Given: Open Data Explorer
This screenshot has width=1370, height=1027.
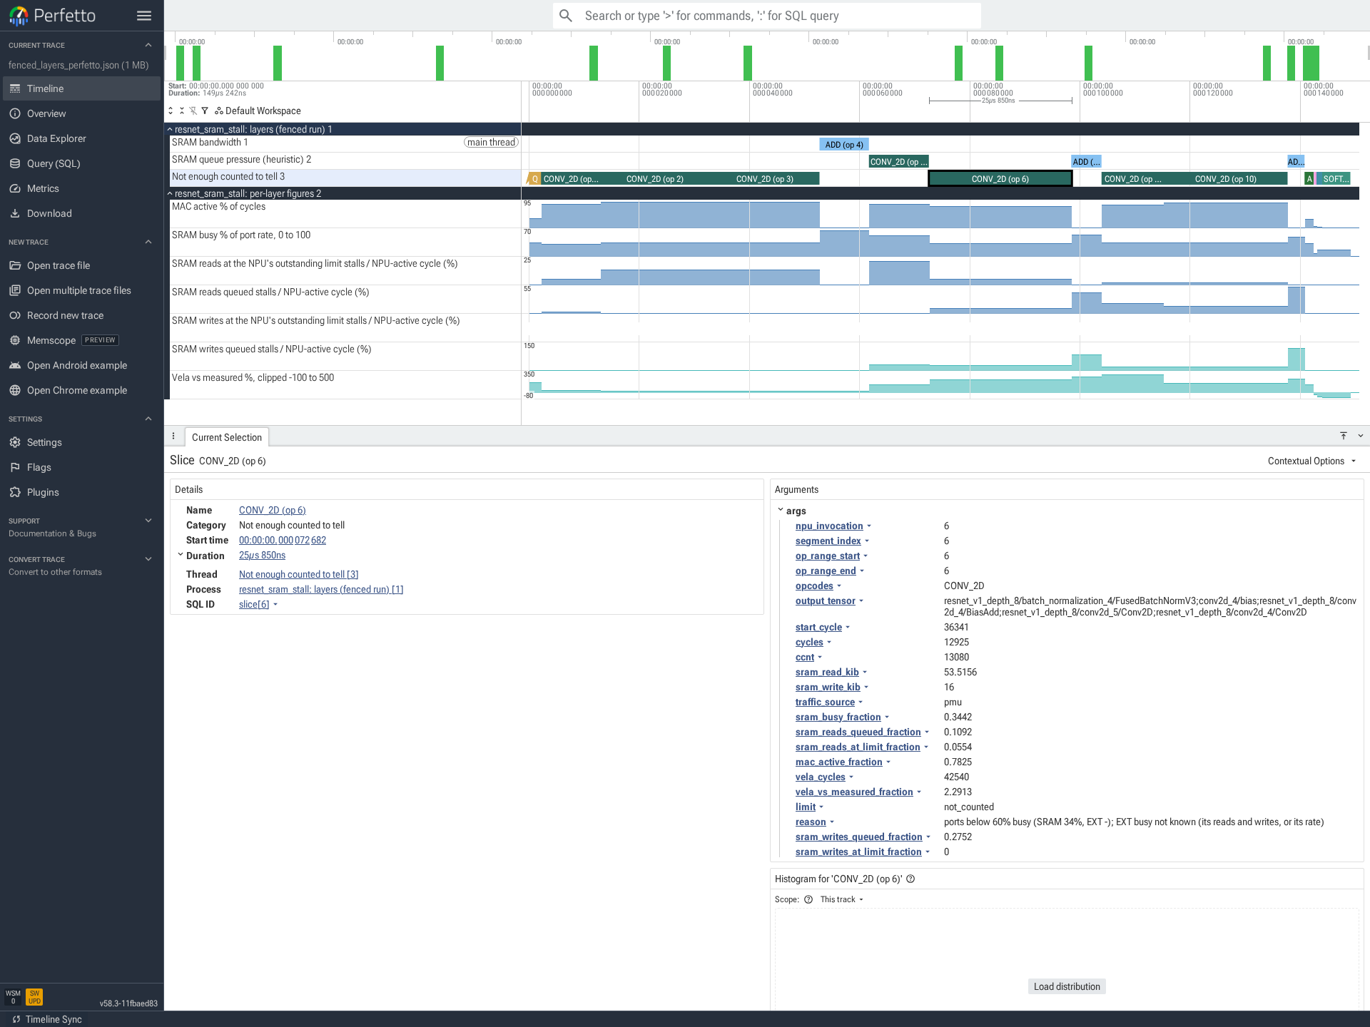Looking at the screenshot, I should tap(81, 138).
